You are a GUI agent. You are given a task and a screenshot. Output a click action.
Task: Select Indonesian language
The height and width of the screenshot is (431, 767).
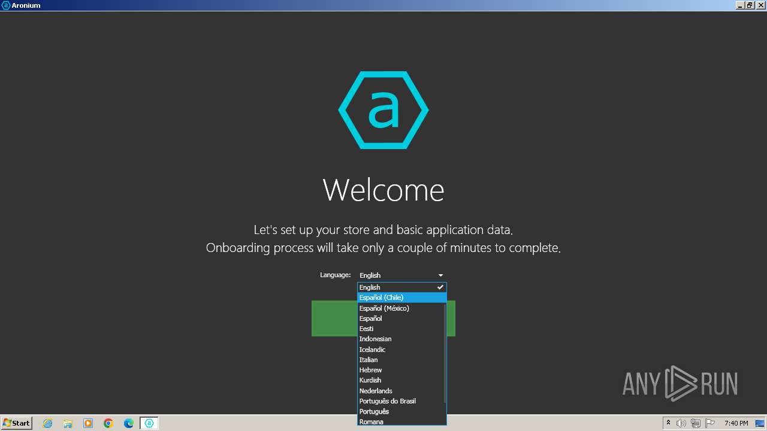click(401, 339)
